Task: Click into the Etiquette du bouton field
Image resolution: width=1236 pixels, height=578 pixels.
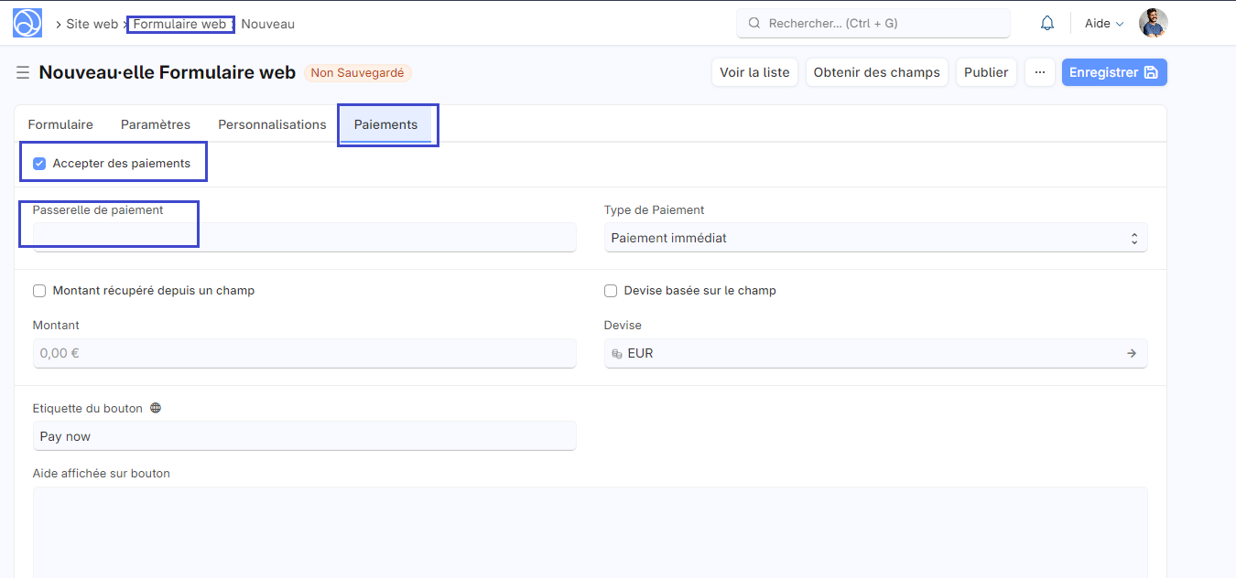Action: click(x=304, y=436)
